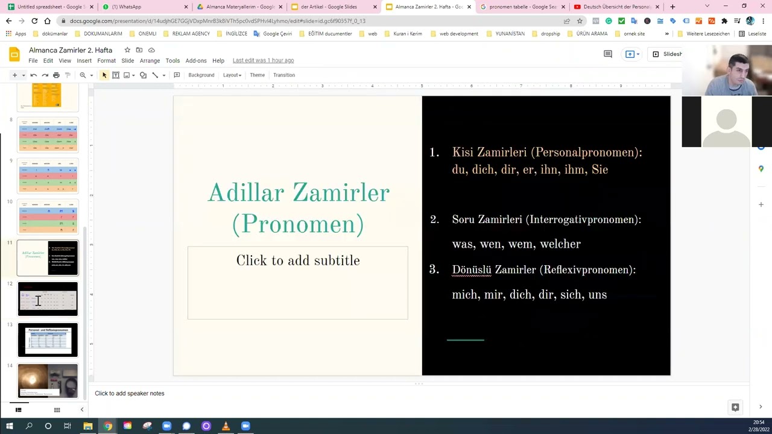This screenshot has width=772, height=434.
Task: Open the Last edit was 1 hour ago link
Action: pyautogui.click(x=264, y=60)
